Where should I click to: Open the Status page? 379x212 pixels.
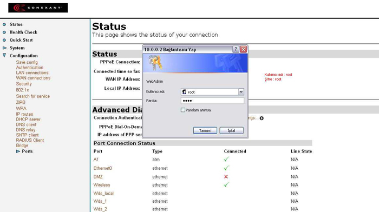click(16, 24)
